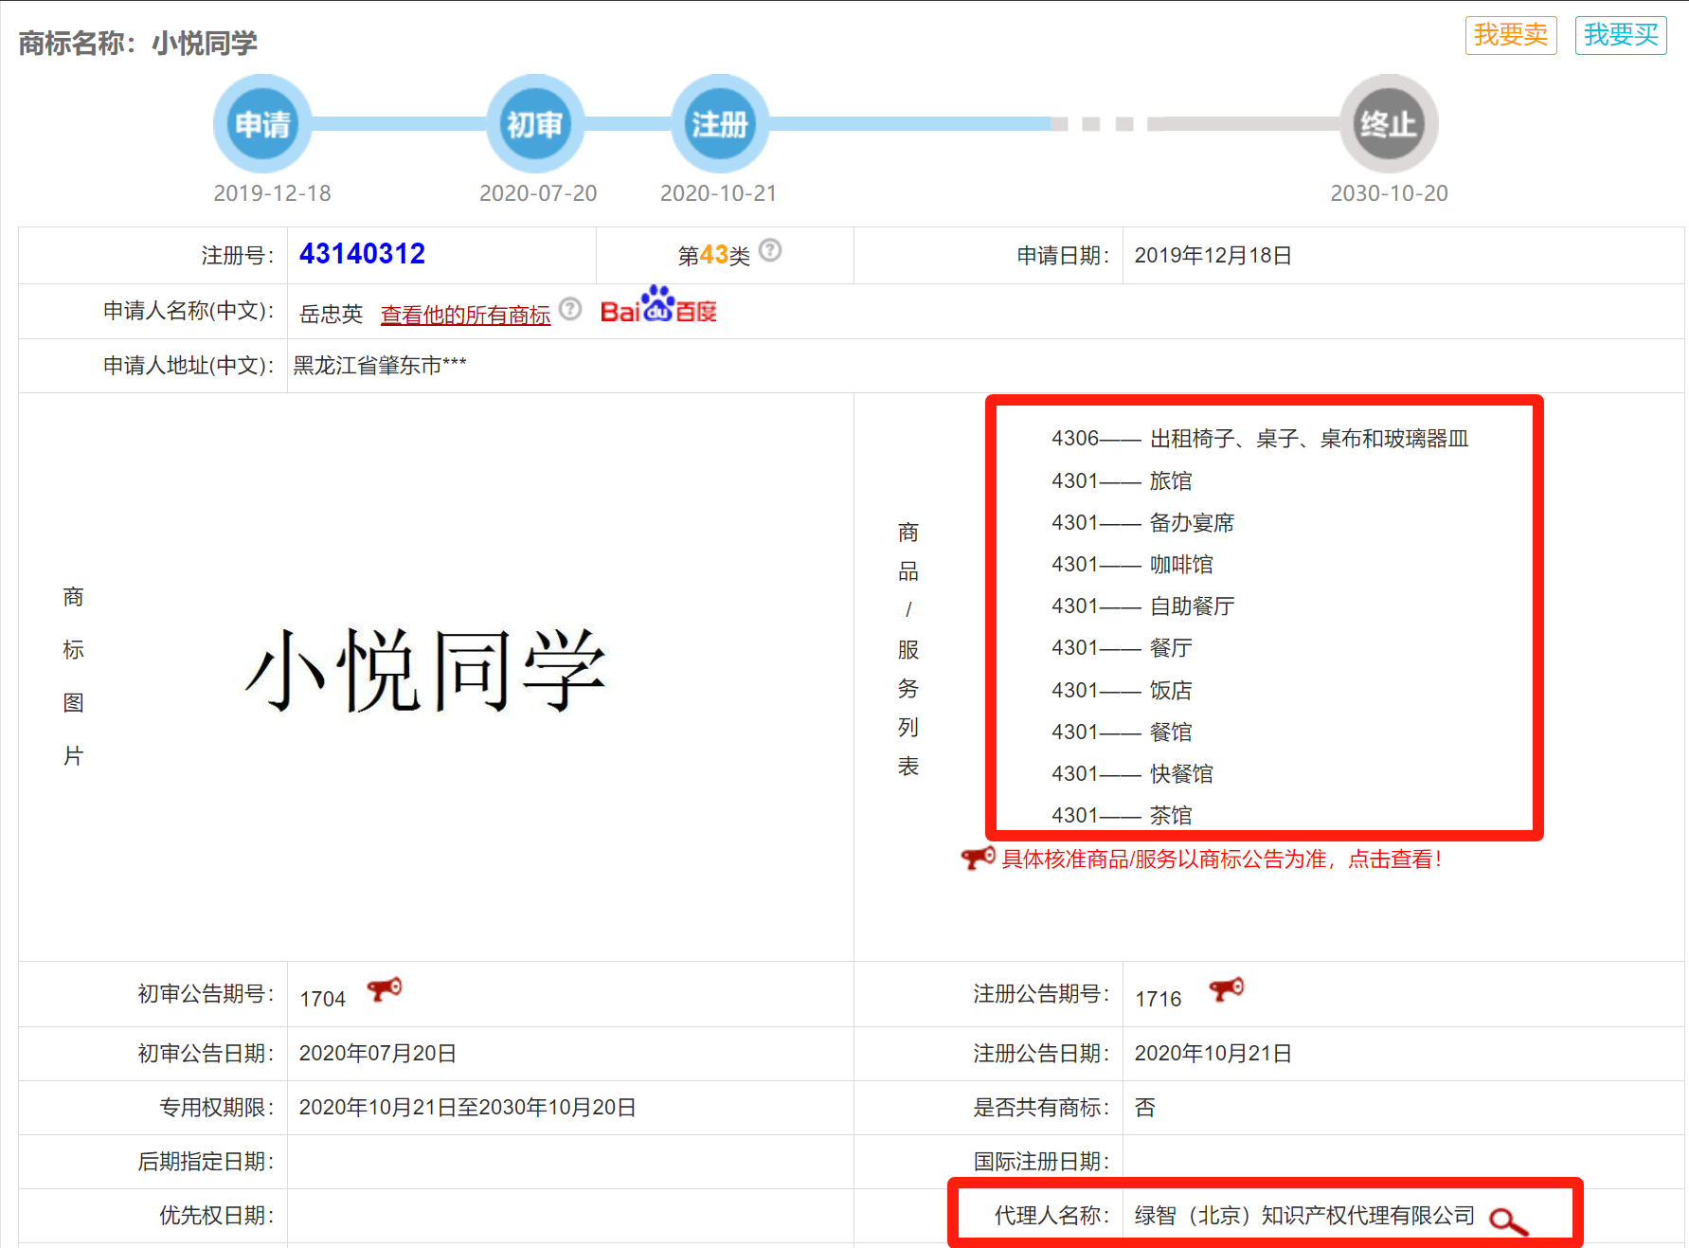
Task: Open registration number 43140312 link
Action: point(362,254)
